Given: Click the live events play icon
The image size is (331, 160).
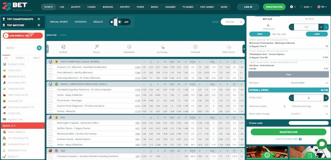Looking at the screenshot, I should tap(6, 36).
